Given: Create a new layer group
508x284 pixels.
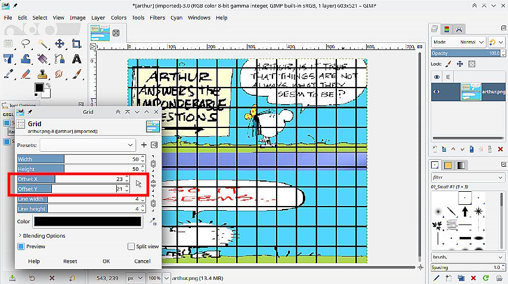Looking at the screenshot, I should (x=444, y=149).
